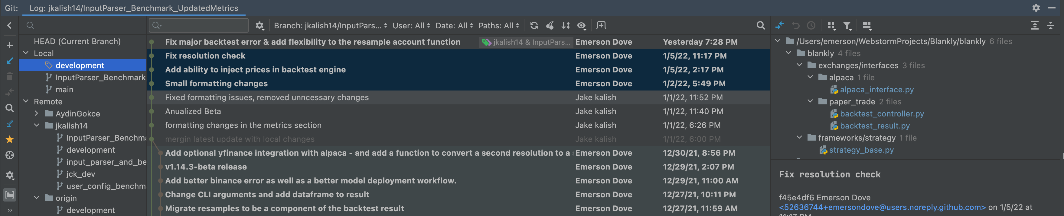Click the Cherry-Pick icon
1064x216 pixels.
coord(550,26)
